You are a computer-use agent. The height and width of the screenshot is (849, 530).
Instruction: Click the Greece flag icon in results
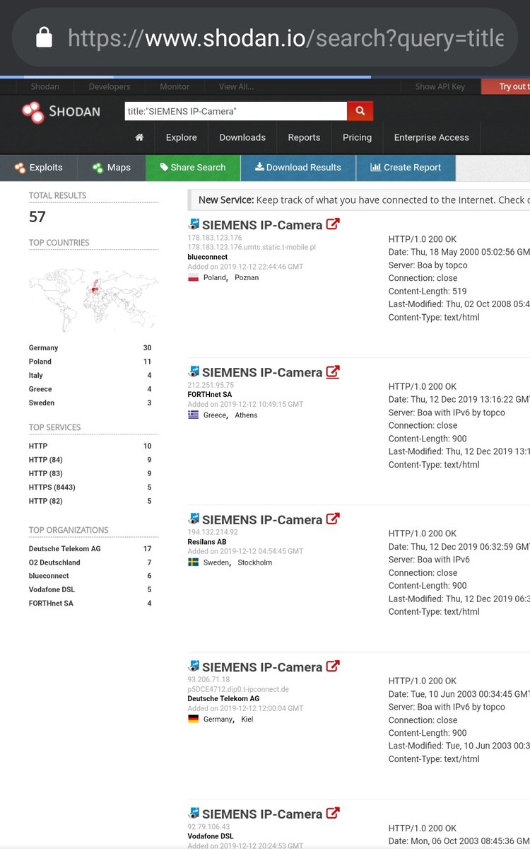point(193,415)
